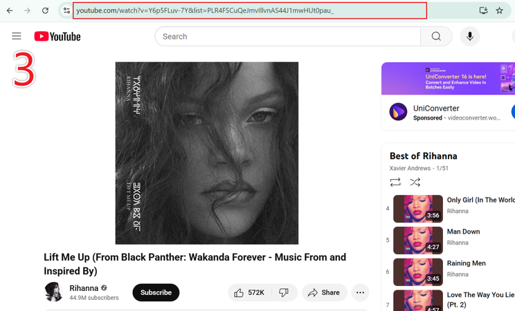Screen dimensions: 515x311
Task: Start voice search with microphone icon
Action: 470,37
